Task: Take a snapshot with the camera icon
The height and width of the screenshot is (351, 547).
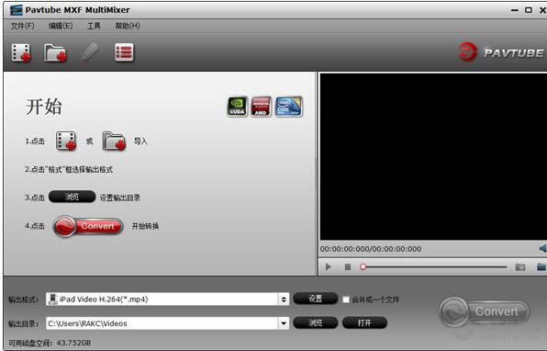Action: 520,267
